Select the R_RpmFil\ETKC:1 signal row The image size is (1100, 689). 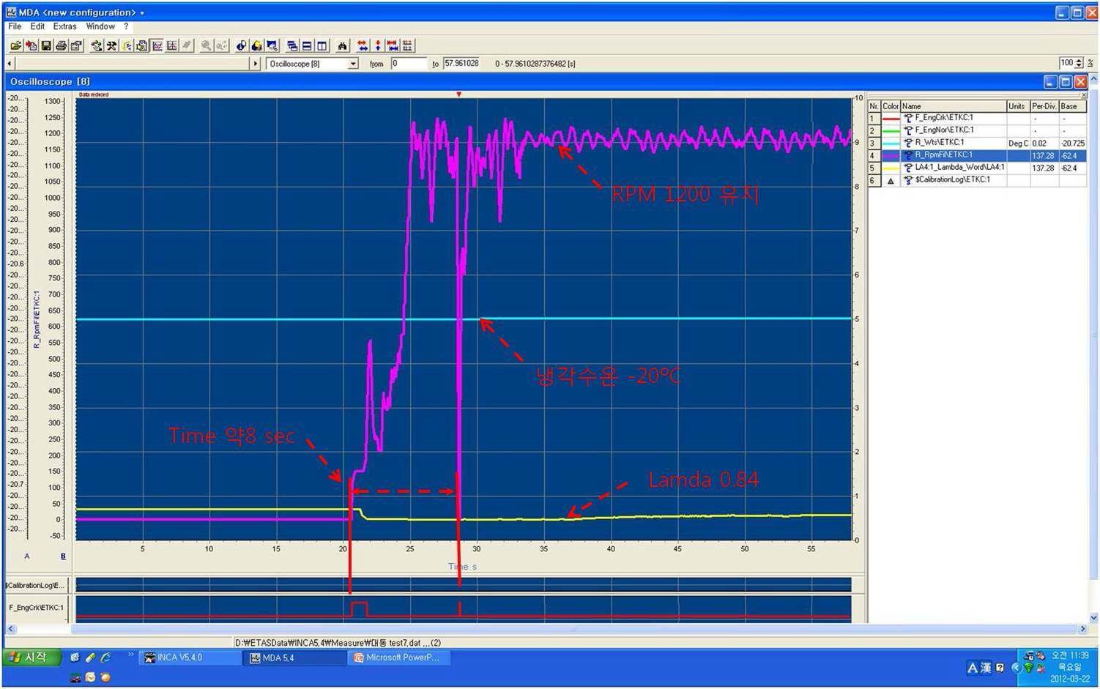(x=977, y=155)
